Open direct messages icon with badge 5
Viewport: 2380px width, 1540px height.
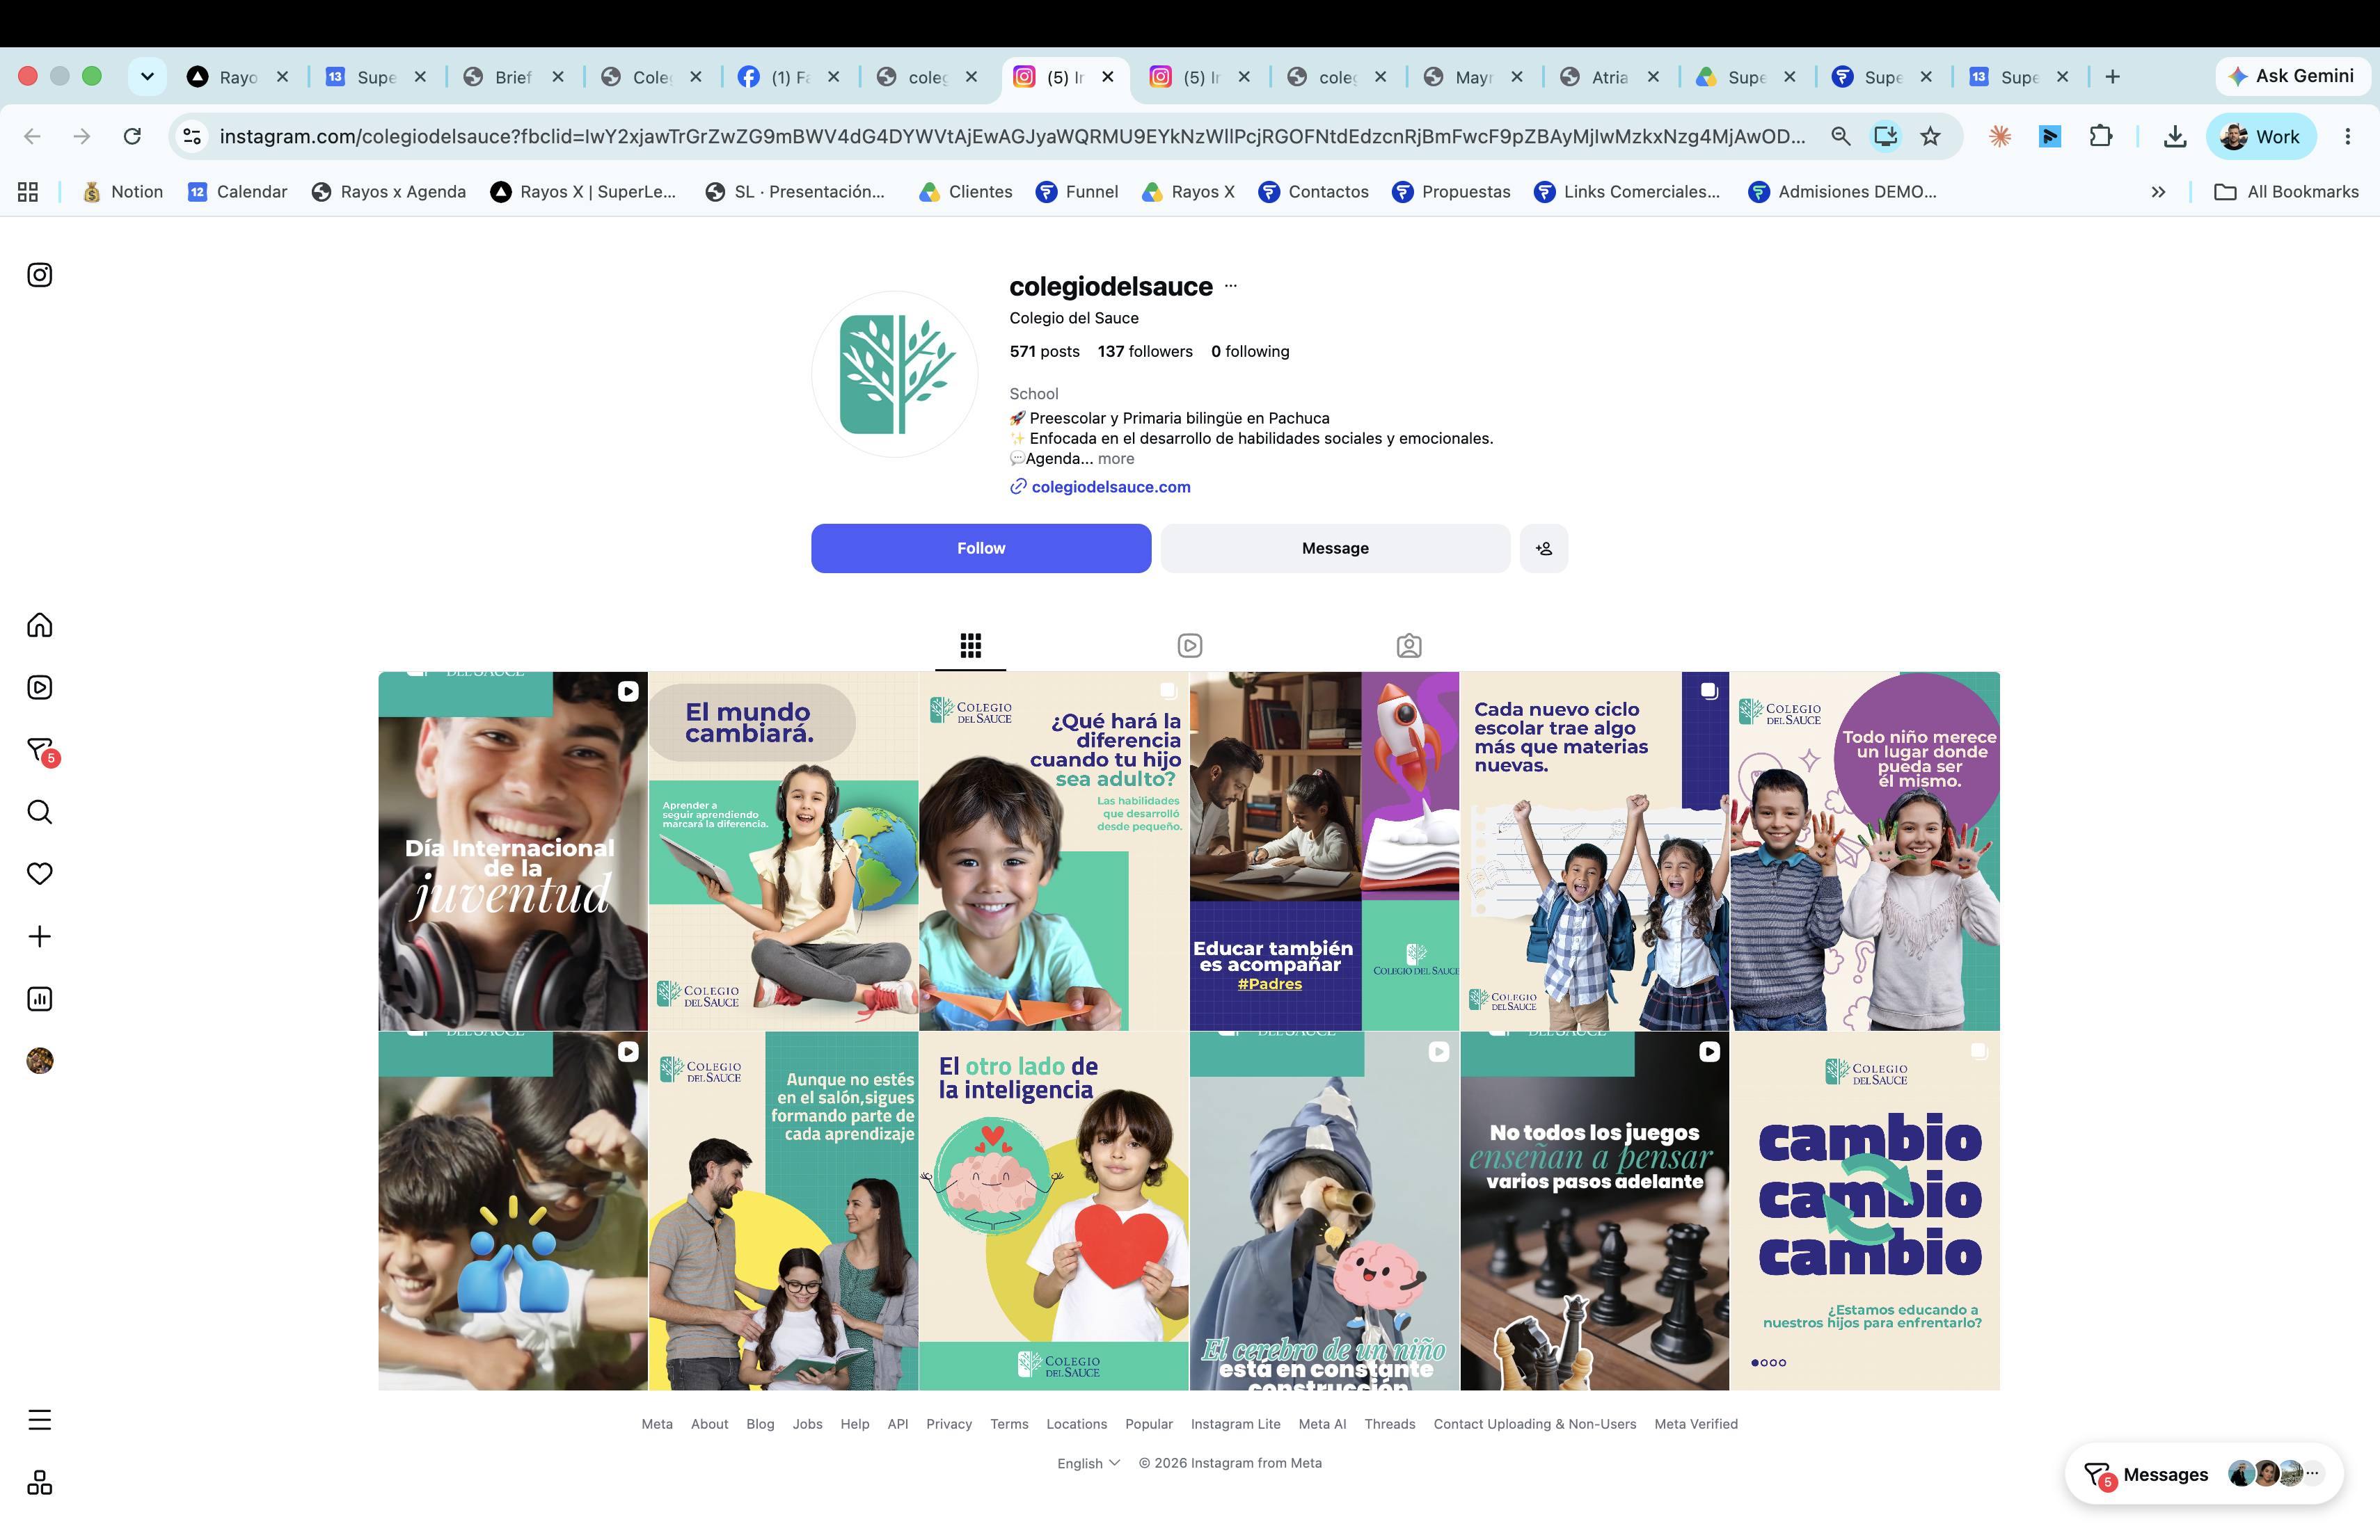pyautogui.click(x=41, y=751)
